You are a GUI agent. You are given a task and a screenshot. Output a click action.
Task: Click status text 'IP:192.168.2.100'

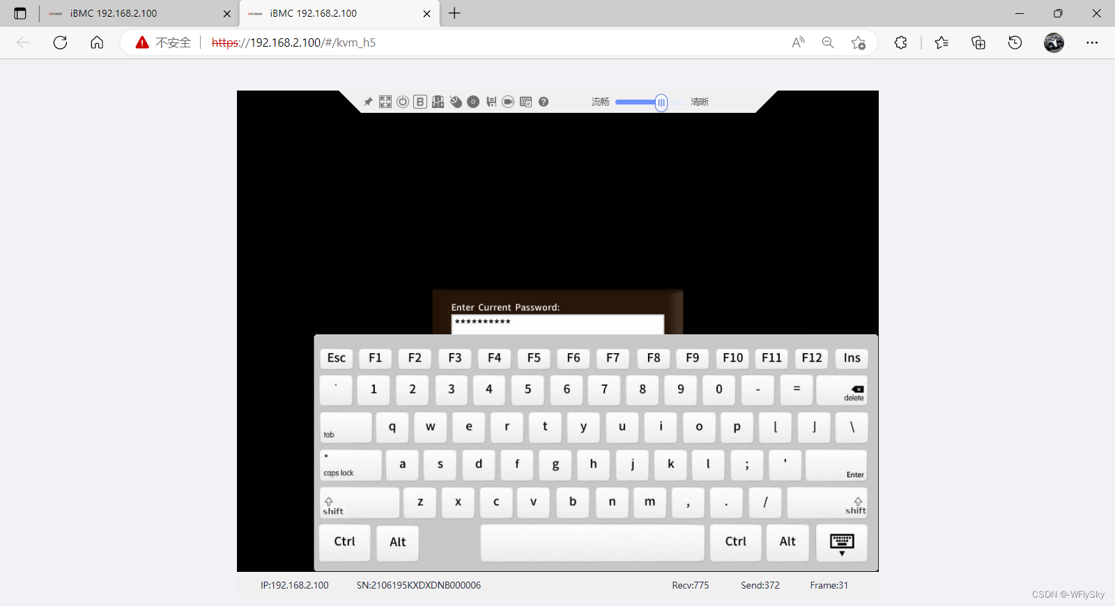[295, 585]
